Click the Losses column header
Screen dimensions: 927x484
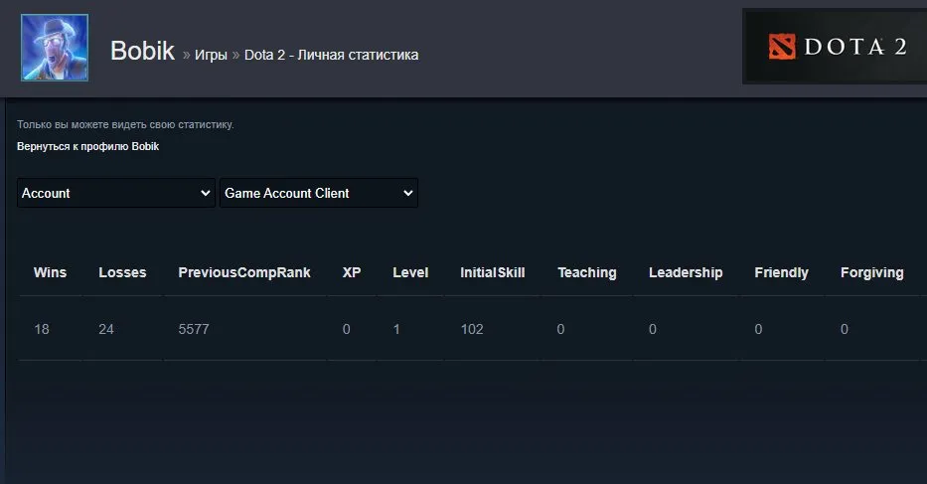122,272
